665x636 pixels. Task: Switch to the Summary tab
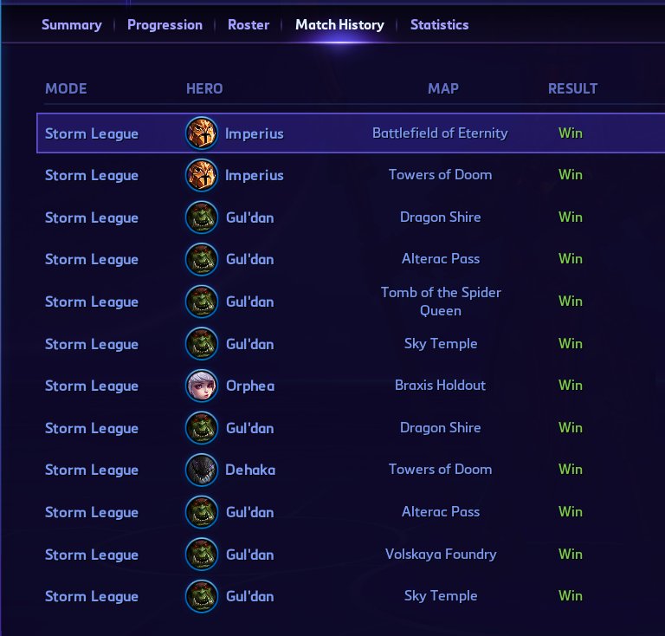coord(71,25)
